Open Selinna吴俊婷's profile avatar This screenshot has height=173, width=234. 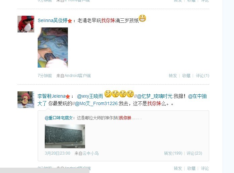tap(26, 24)
